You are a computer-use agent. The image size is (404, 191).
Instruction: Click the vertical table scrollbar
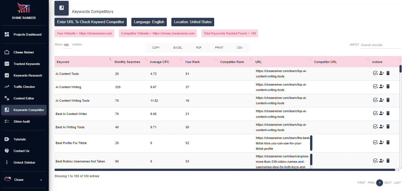[401, 69]
